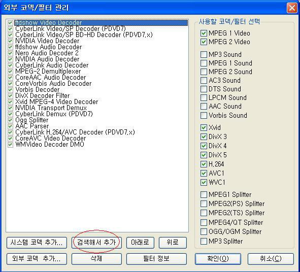Toggle checkbox beside CoreAVC Video Decoder
The height and width of the screenshot is (272, 300).
coord(10,139)
